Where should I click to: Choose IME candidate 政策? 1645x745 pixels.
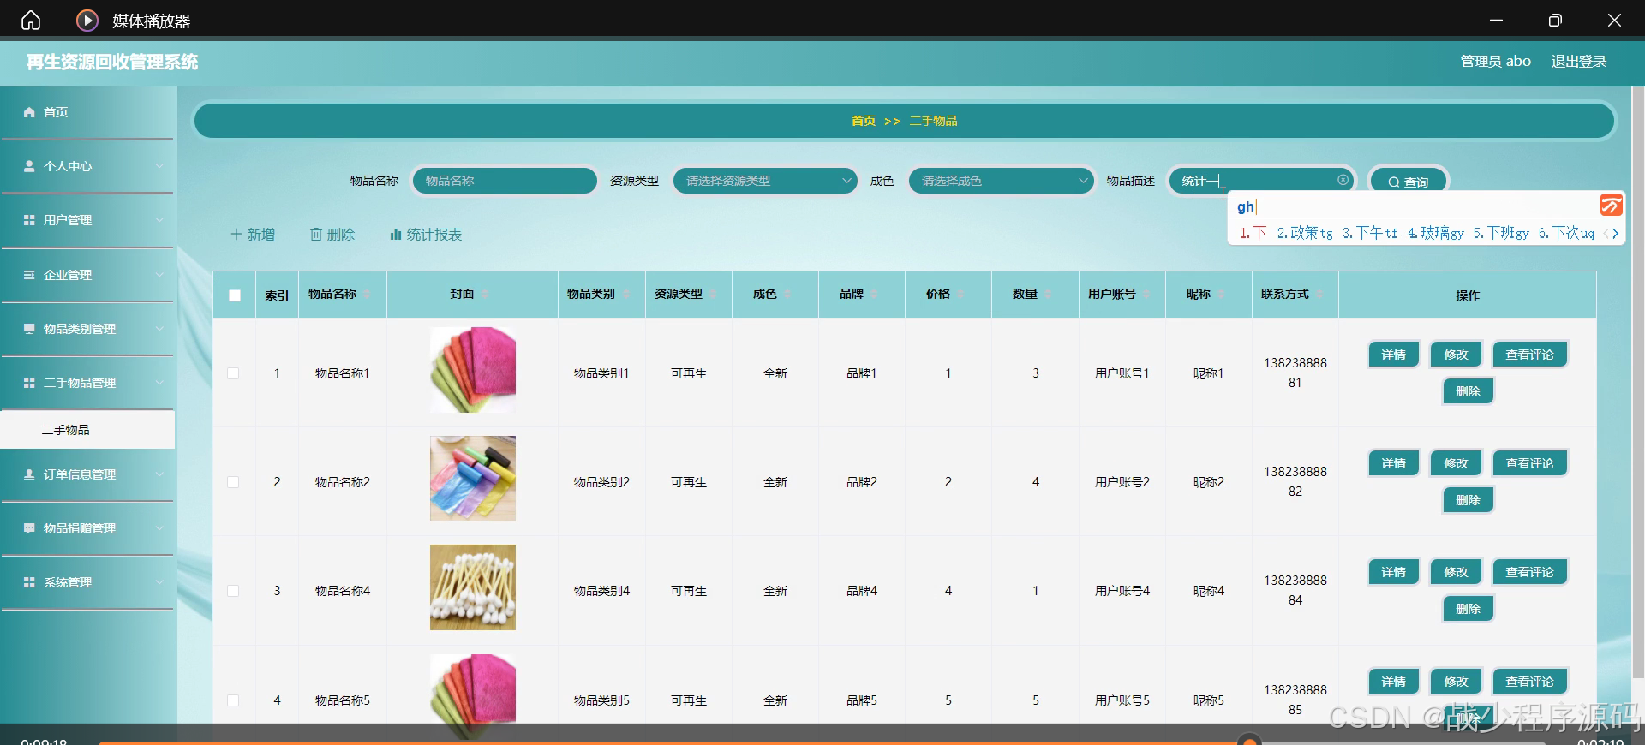1305,233
